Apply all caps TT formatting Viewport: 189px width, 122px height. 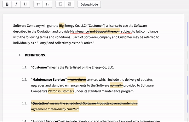(x=38, y=4)
